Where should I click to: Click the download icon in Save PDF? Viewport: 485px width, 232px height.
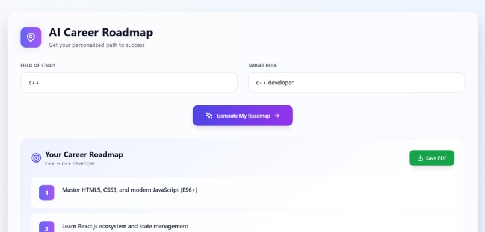click(x=420, y=158)
